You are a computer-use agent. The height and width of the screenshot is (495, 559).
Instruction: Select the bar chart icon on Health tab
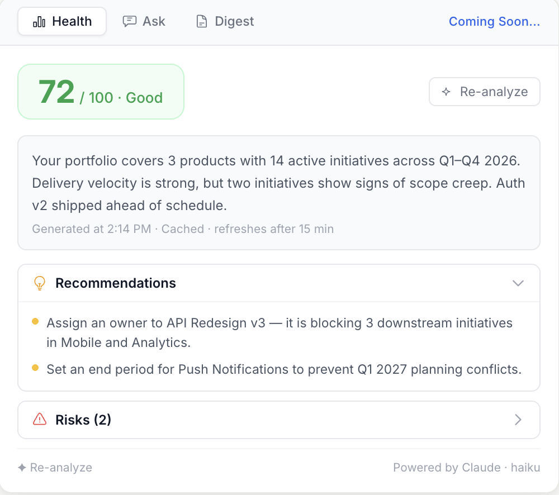(38, 21)
